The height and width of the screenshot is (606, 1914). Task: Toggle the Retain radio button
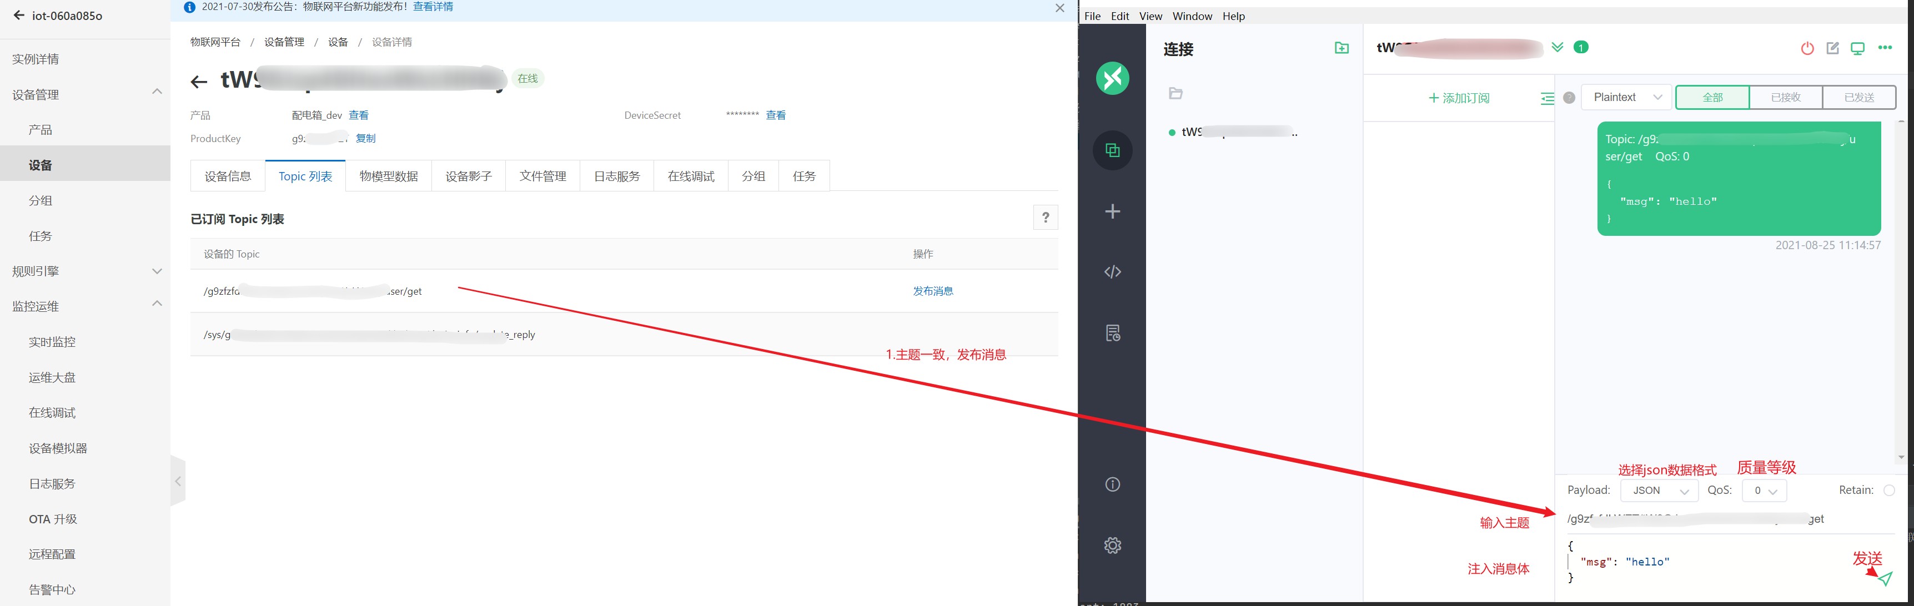click(1889, 490)
